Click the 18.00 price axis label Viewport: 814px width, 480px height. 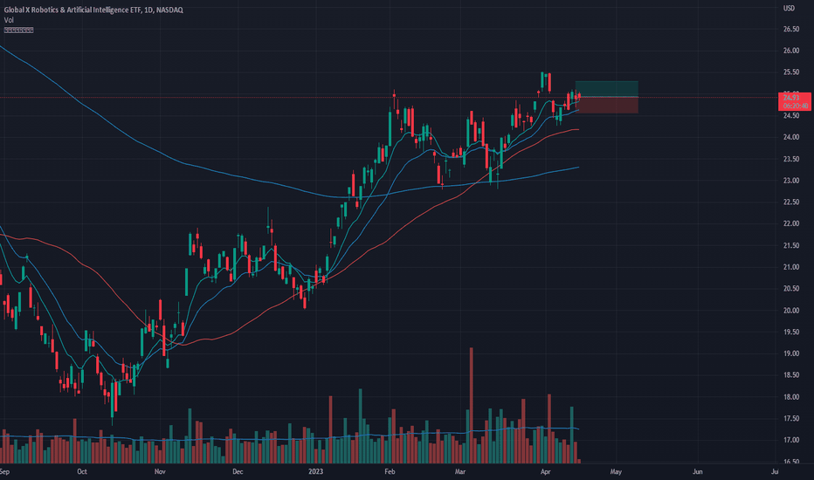pyautogui.click(x=791, y=397)
